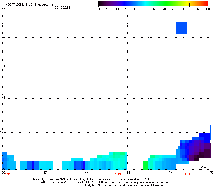Click the black end of the colorbar
The height and width of the screenshot is (187, 213).
[x=101, y=4]
